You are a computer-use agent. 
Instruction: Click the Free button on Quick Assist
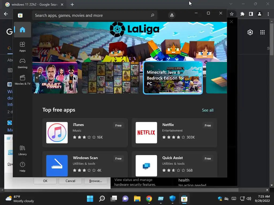click(208, 159)
